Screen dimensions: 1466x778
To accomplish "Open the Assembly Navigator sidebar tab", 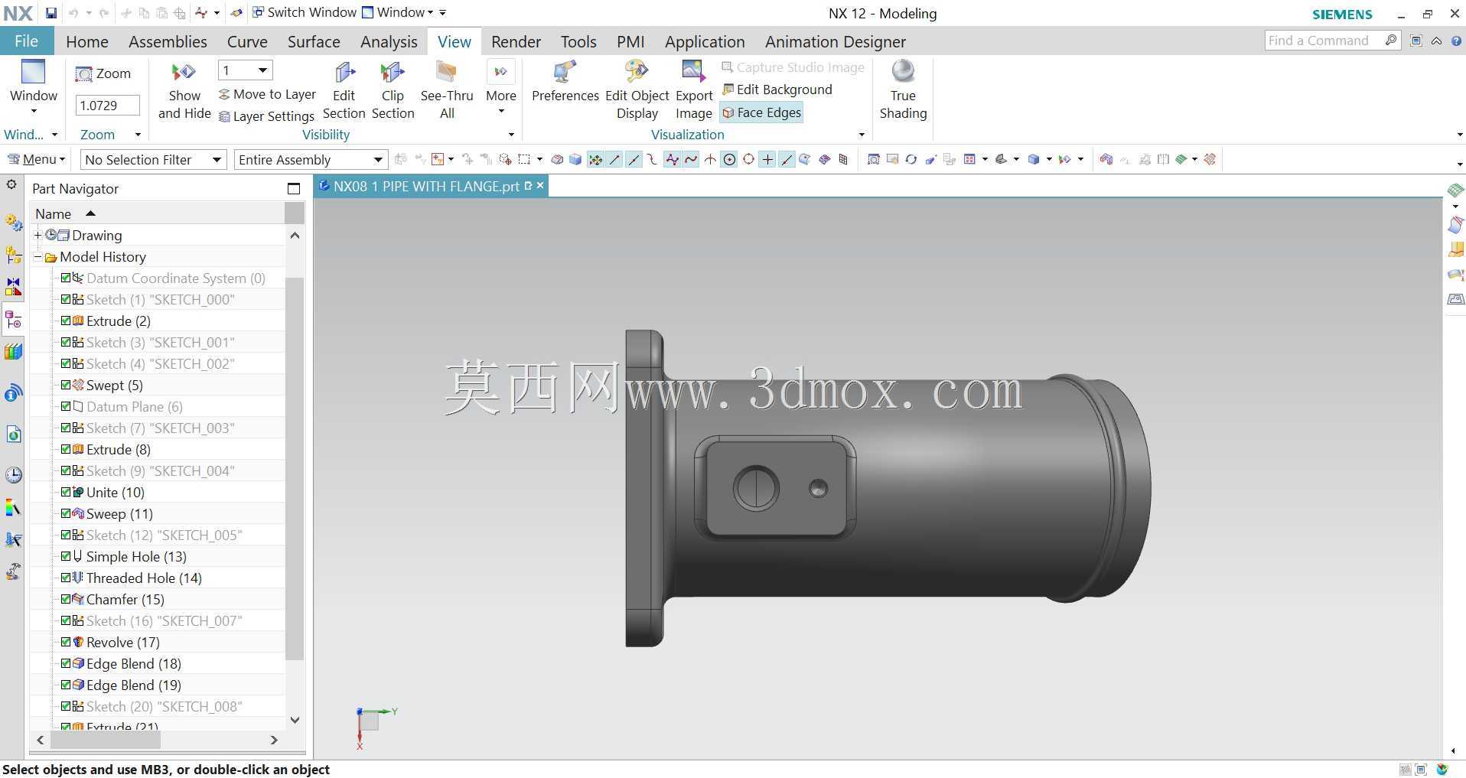I will [x=13, y=255].
